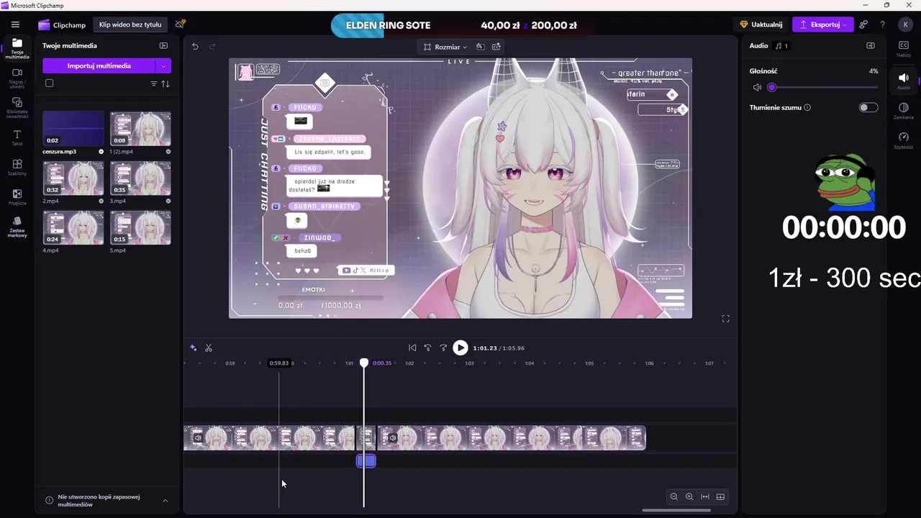Open the invite collaborators icon
921x518 pixels.
863,24
